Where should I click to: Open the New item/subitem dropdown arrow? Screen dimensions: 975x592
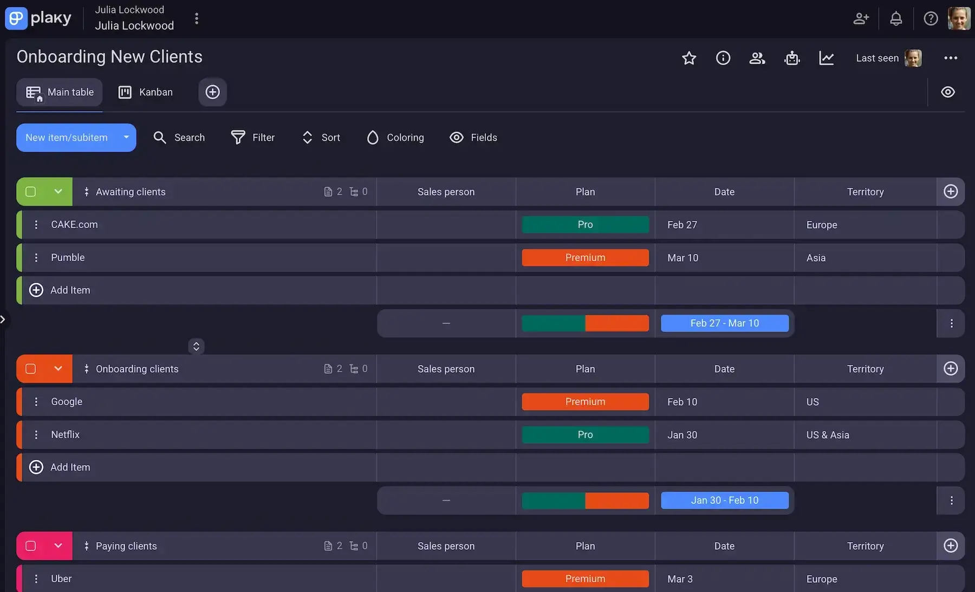click(x=126, y=137)
